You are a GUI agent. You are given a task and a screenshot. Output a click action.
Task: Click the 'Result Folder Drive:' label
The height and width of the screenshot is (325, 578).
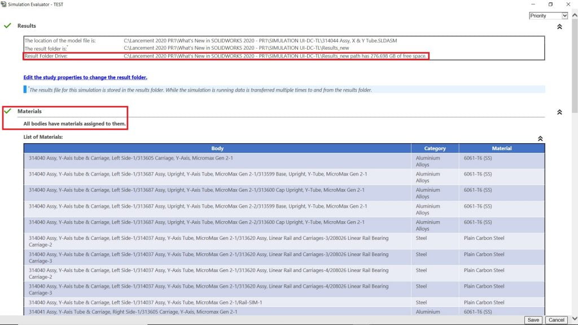(x=46, y=56)
